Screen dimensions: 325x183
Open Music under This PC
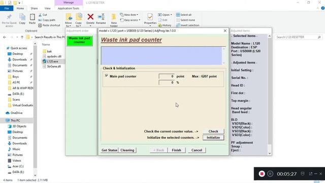tap(16, 149)
